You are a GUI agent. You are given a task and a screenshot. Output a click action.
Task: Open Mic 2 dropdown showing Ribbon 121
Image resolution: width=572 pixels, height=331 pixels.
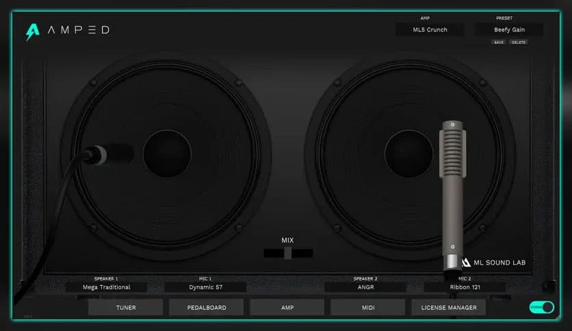click(465, 287)
